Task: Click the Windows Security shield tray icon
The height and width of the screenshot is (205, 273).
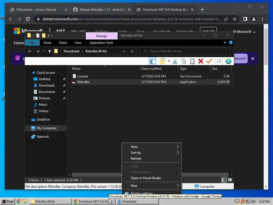Action: pos(237,202)
